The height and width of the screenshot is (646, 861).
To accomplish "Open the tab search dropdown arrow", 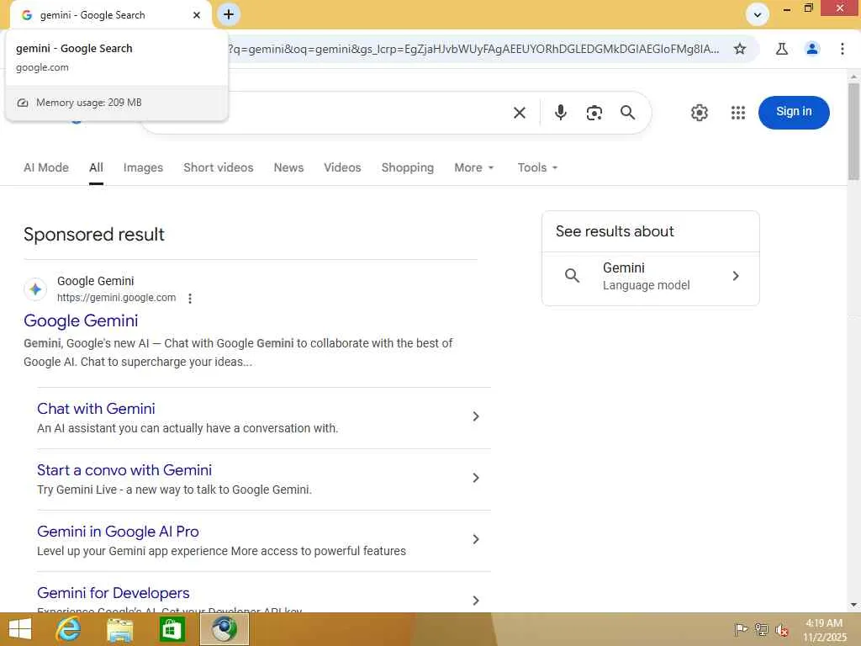I will point(758,15).
